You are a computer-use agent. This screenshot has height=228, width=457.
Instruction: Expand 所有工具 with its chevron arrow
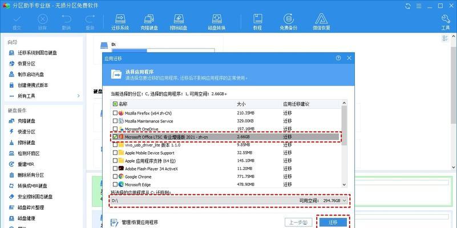coord(78,96)
